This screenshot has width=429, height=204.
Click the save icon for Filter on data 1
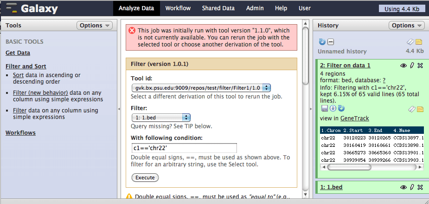323,108
